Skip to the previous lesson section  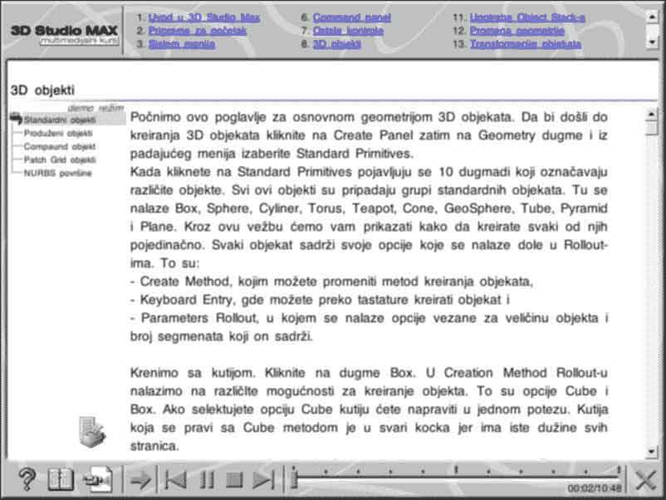[175, 479]
